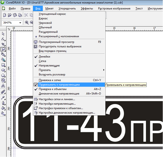Click the Save icon in toolbar
This screenshot has width=163, height=157.
(15, 15)
